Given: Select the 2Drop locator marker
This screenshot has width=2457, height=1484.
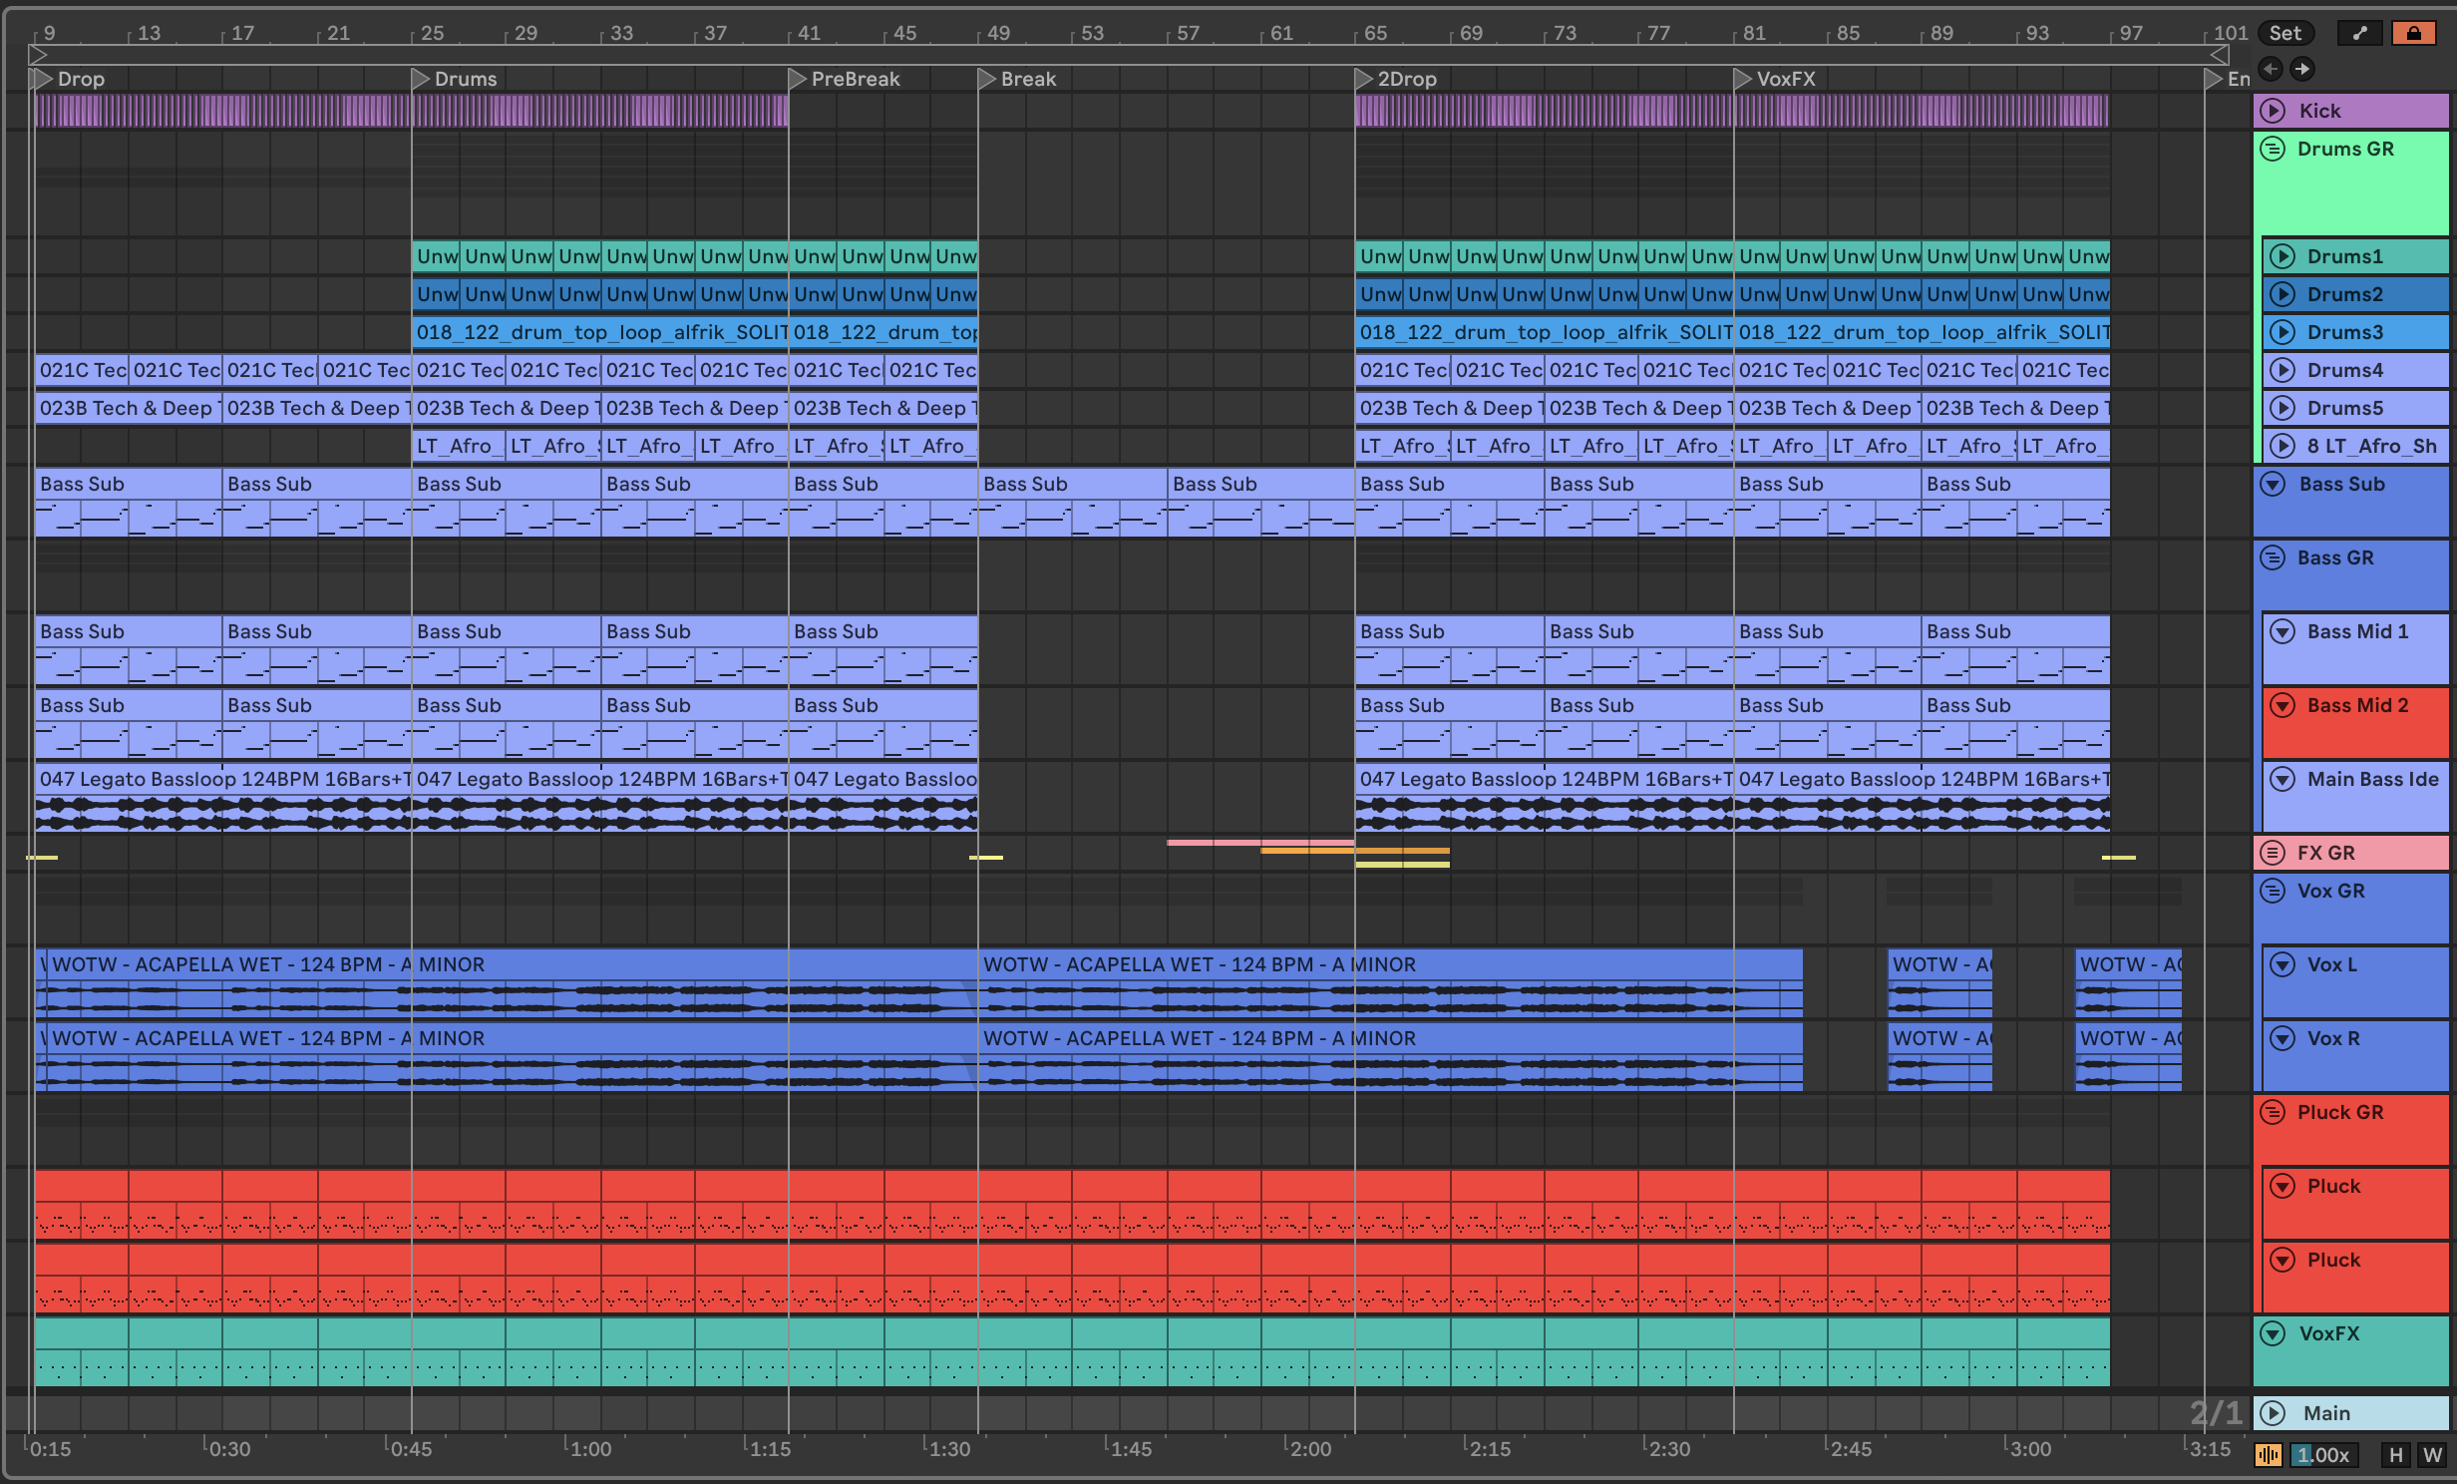Looking at the screenshot, I should pos(1364,79).
